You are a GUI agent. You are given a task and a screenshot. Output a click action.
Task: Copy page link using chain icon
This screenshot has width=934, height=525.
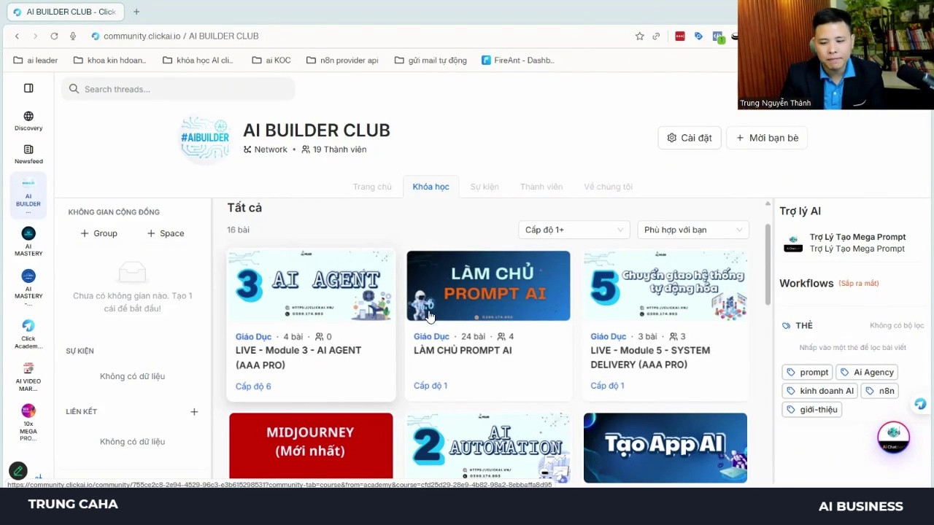click(656, 36)
